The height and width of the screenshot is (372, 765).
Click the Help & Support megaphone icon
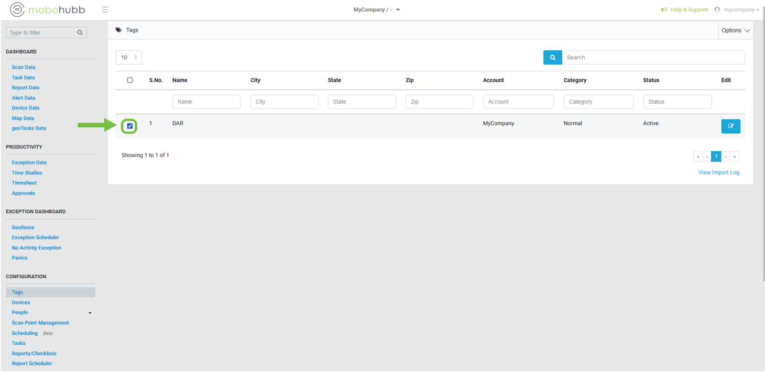pyautogui.click(x=664, y=10)
